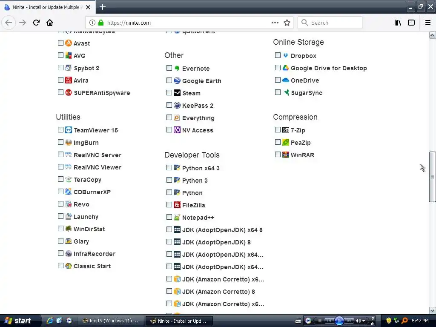
Task: Tick the Steam checkbox
Action: (x=169, y=92)
